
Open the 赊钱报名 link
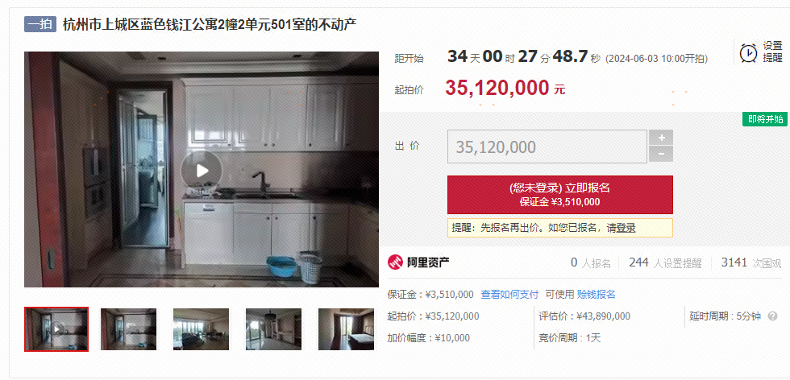[x=596, y=295]
